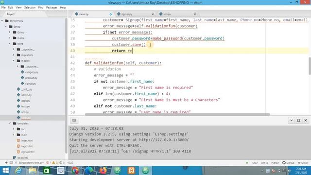
Task: Collapse the templates folder
Action: [x=10, y=123]
